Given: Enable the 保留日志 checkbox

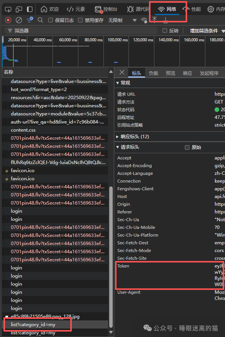Looking at the screenshot, I should pyautogui.click(x=51, y=20).
